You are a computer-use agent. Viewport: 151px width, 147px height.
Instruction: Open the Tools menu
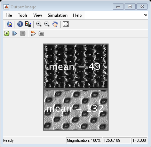tap(23, 15)
